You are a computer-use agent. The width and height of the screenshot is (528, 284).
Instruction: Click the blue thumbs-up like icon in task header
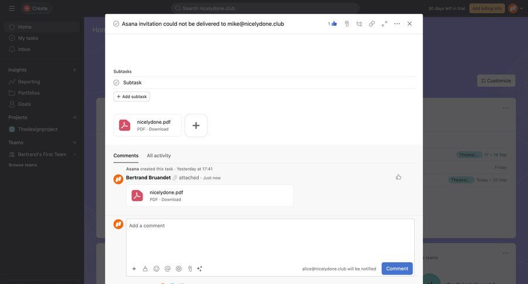tap(334, 23)
